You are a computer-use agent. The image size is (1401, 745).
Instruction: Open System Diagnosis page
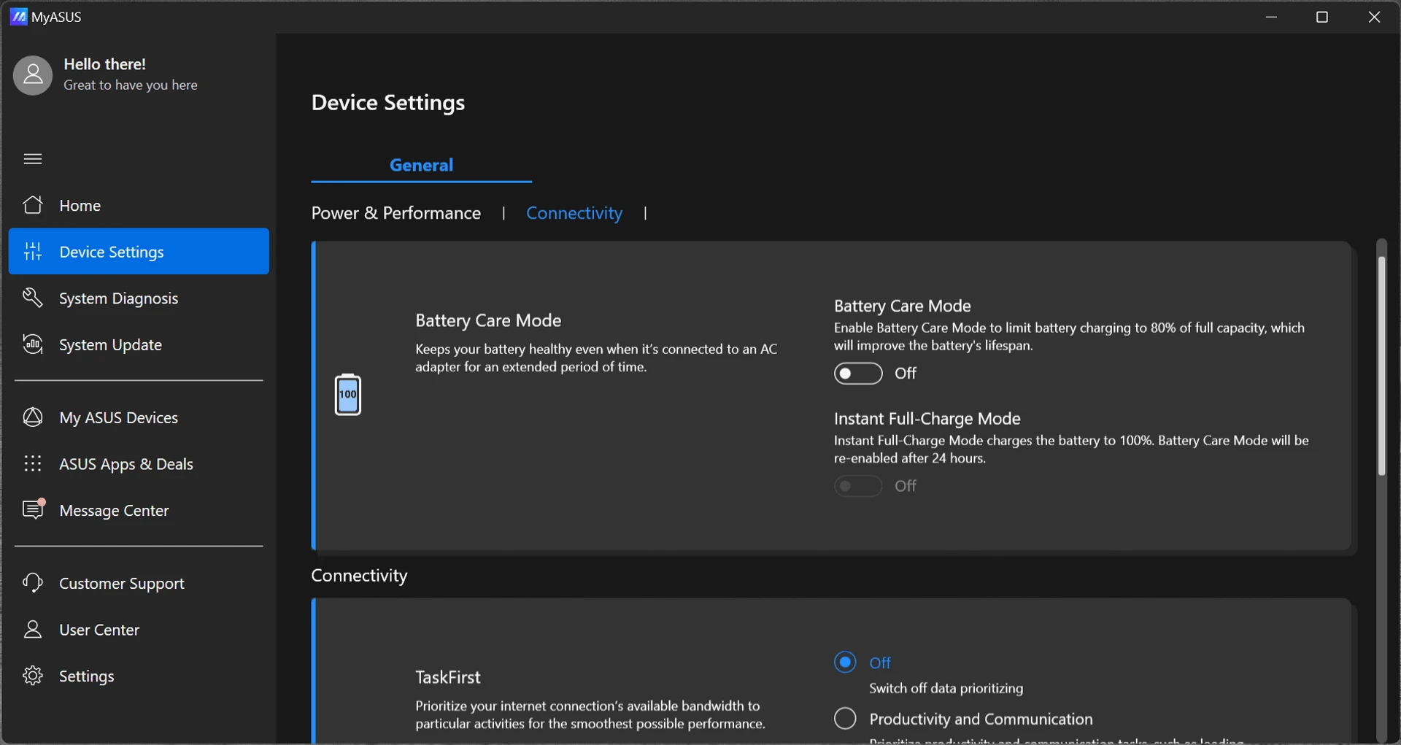coord(139,298)
